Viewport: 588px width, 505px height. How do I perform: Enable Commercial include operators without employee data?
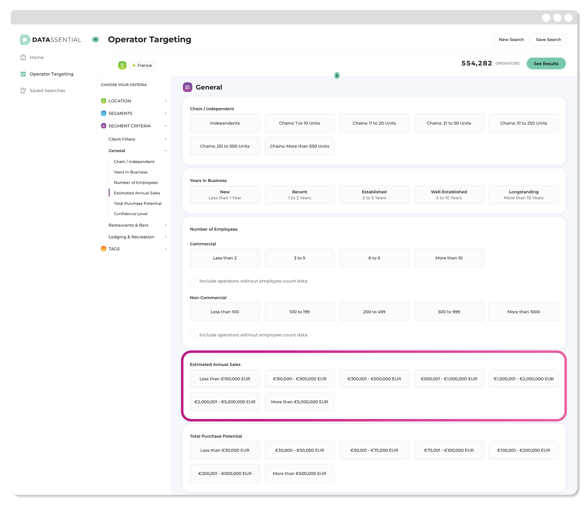click(193, 281)
